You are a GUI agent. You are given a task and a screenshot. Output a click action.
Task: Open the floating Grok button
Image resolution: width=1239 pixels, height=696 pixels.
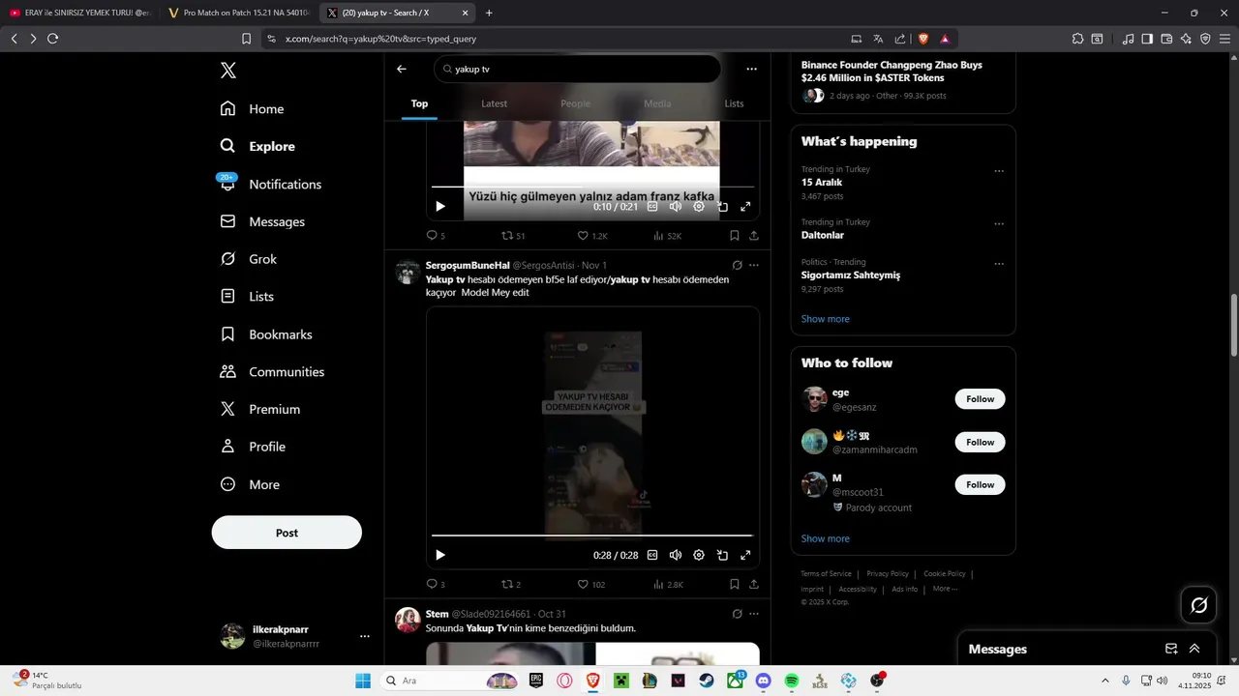1198,605
